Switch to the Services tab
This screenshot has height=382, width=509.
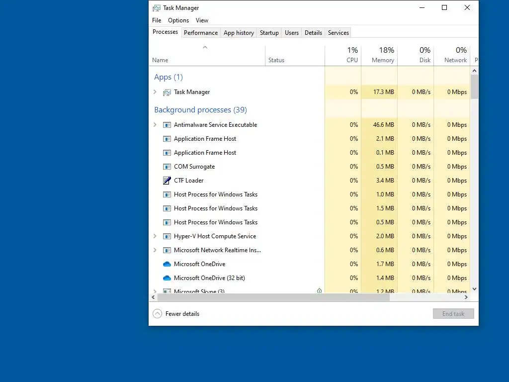tap(338, 33)
